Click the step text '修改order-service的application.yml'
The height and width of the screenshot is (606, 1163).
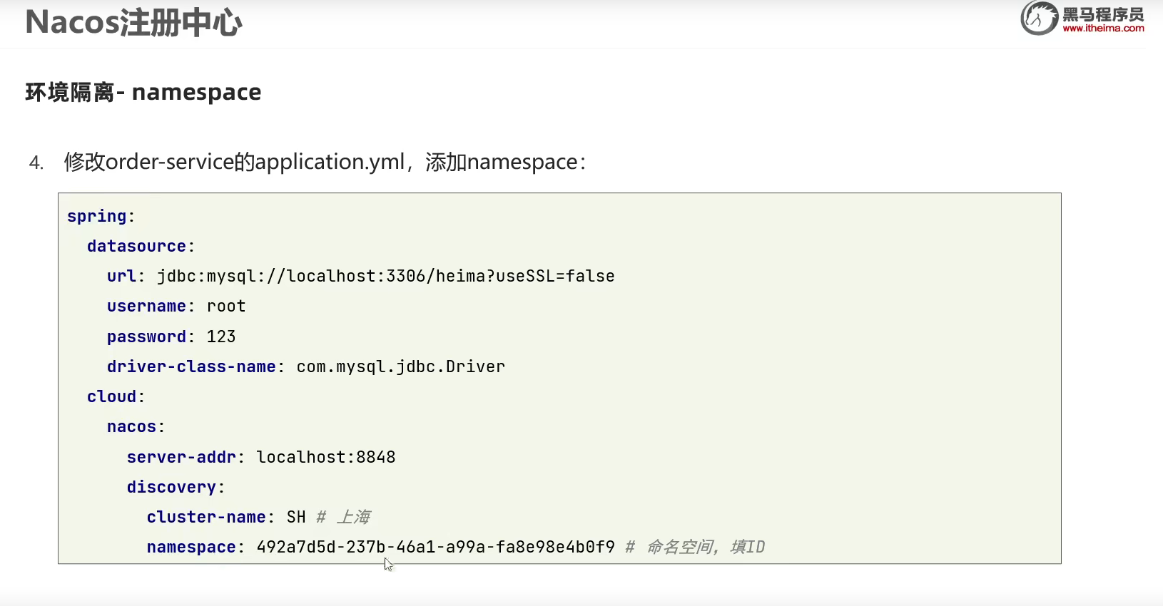(235, 163)
